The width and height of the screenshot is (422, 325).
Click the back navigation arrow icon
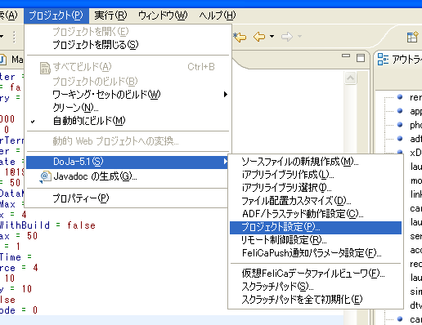259,37
